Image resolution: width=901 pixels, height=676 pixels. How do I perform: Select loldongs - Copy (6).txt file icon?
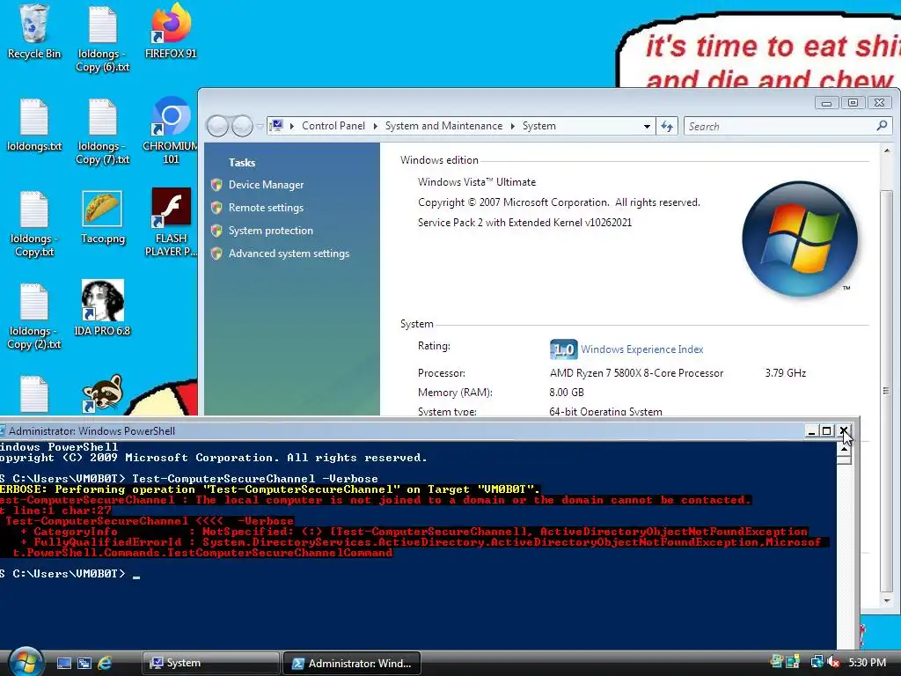[x=103, y=38]
